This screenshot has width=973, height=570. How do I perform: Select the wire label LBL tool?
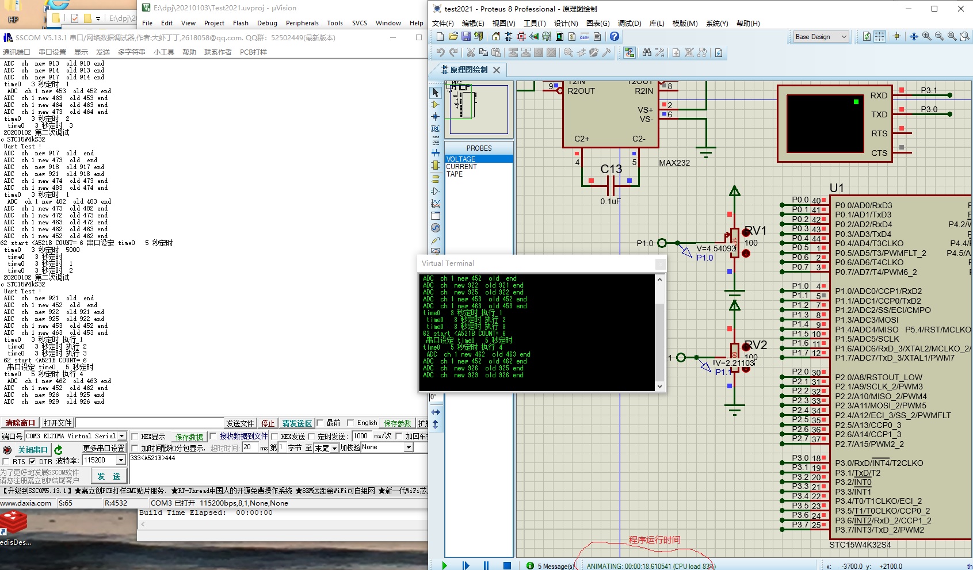(x=436, y=129)
